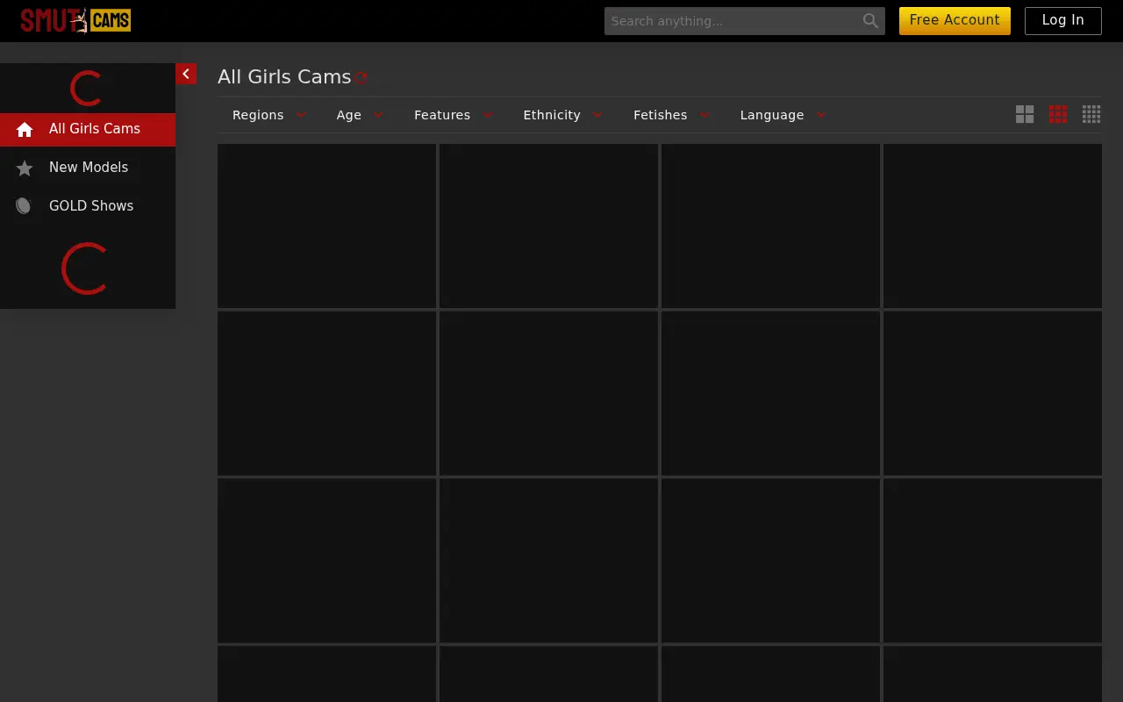This screenshot has height=702, width=1123.
Task: Click the GOLD Shows coin icon
Action: pyautogui.click(x=24, y=206)
